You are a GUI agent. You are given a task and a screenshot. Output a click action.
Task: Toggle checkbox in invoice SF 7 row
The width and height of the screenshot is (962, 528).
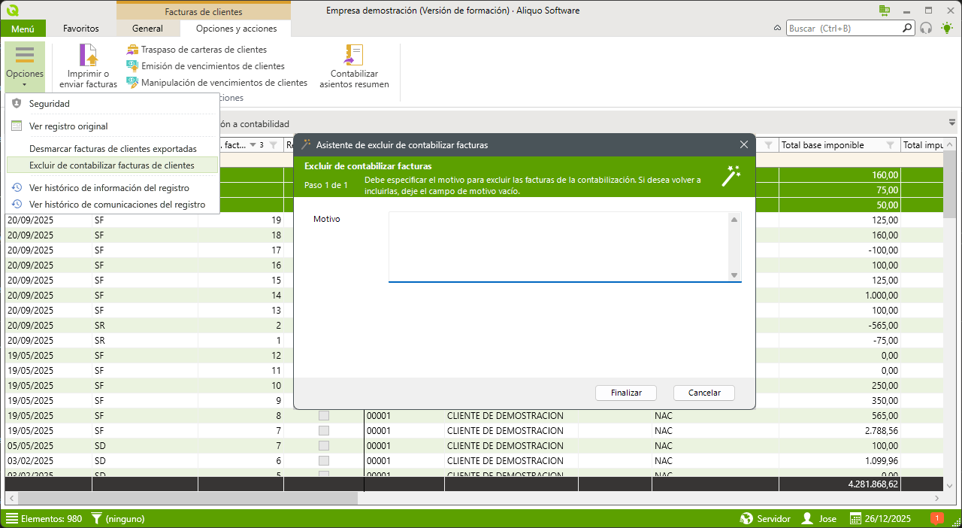point(324,430)
